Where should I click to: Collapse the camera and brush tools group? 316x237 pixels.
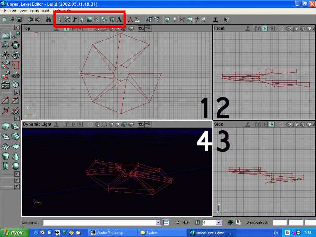(17, 28)
